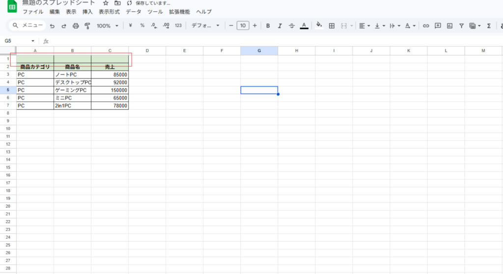
Task: Select the cell containing ゲーミングPC
Action: pyautogui.click(x=72, y=90)
